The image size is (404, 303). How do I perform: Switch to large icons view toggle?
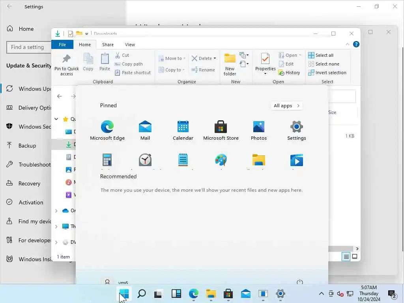tap(355, 256)
